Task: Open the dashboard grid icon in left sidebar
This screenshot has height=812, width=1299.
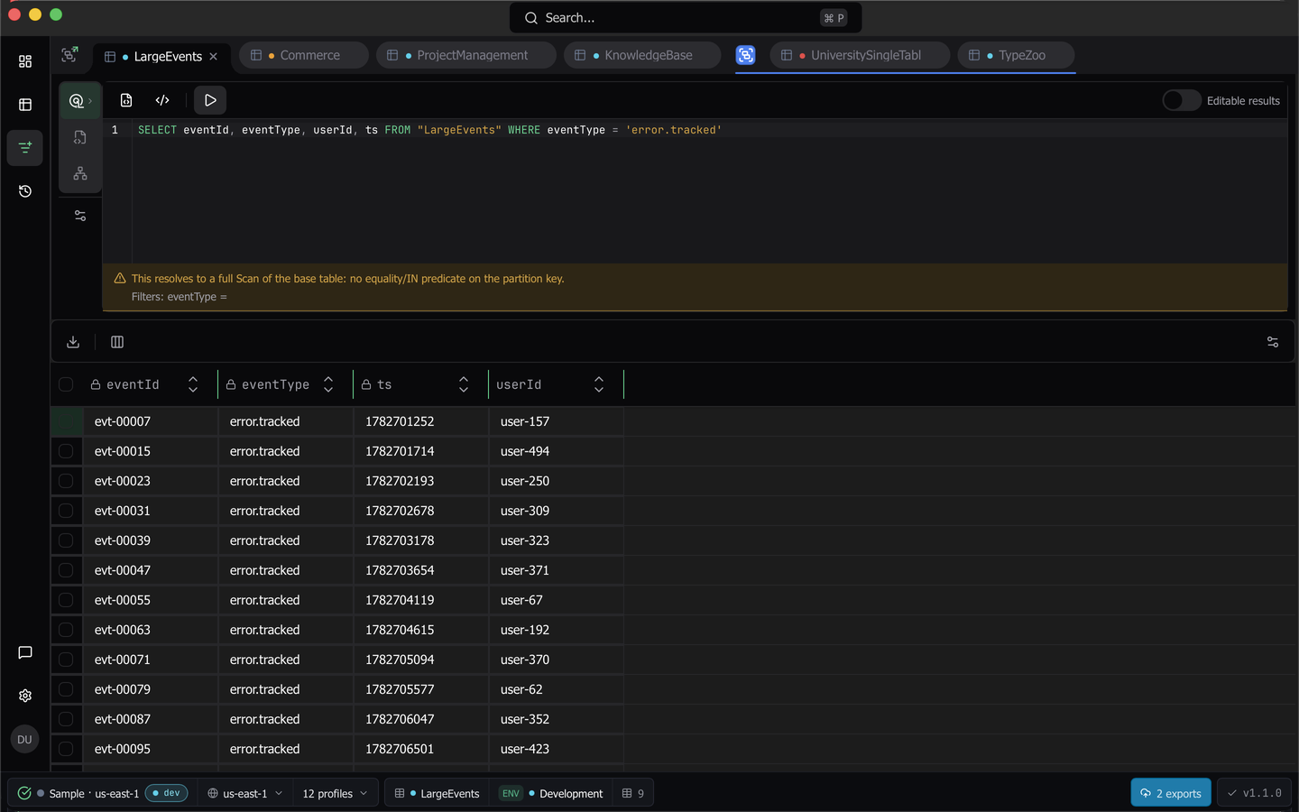Action: click(x=25, y=61)
